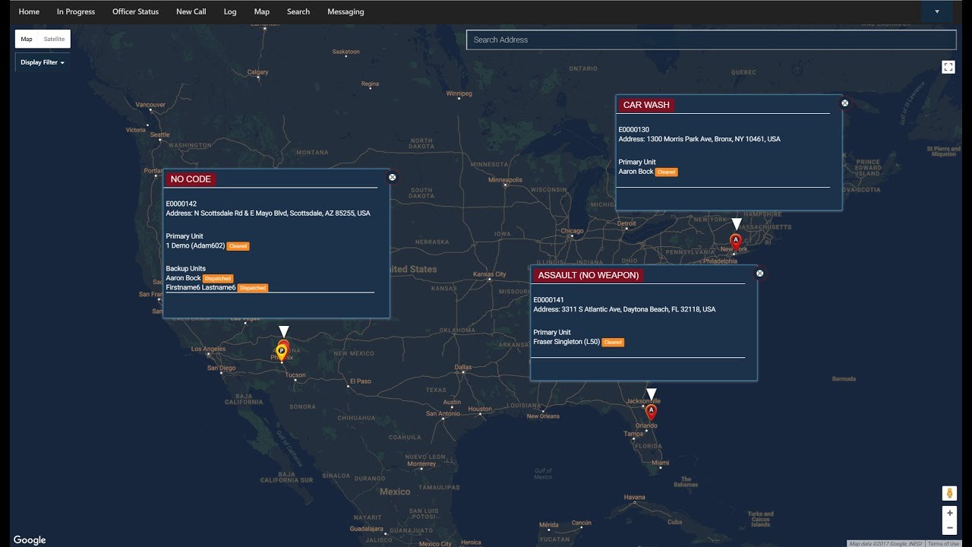Close the NO CODE info popup
The image size is (972, 547).
[392, 177]
